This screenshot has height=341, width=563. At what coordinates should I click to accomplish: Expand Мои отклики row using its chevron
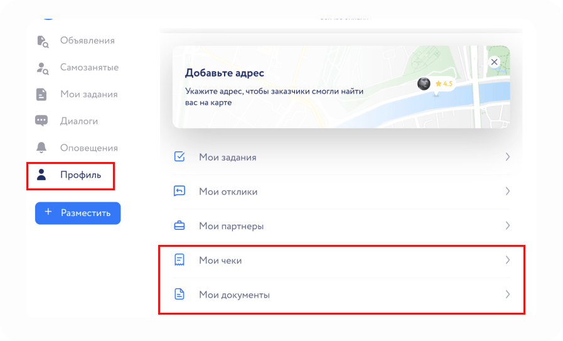[507, 192]
